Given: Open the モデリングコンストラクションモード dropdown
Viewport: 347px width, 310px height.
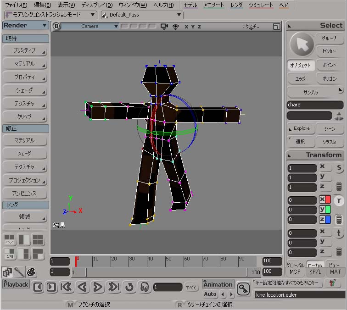Looking at the screenshot, I should click(50, 15).
